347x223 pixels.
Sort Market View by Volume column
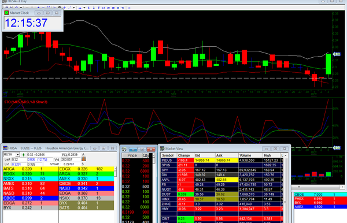[x=250, y=155]
